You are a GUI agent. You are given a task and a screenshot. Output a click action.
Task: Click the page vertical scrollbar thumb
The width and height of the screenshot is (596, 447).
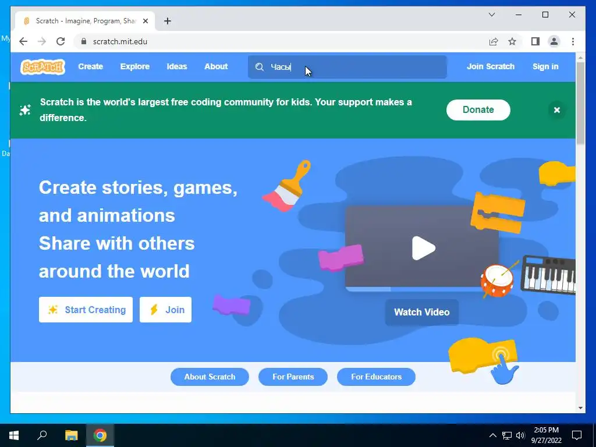click(580, 102)
